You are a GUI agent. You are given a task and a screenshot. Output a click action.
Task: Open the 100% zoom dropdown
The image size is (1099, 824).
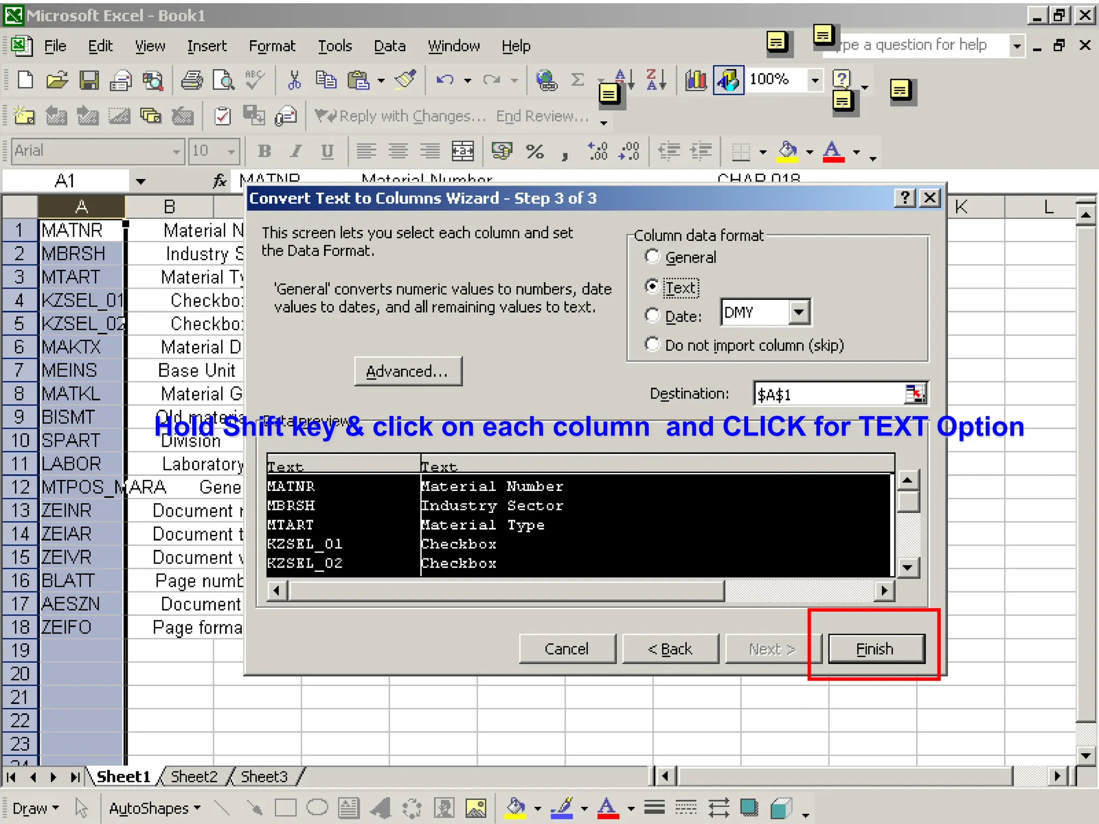(815, 80)
